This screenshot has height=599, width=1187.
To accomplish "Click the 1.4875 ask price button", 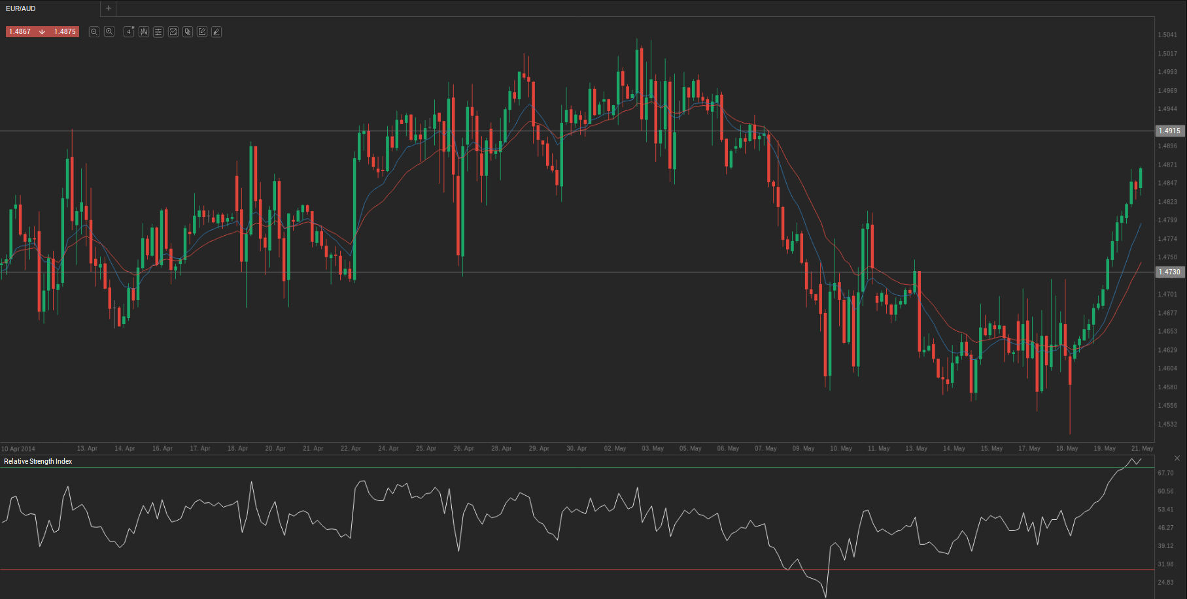I will click(x=65, y=31).
